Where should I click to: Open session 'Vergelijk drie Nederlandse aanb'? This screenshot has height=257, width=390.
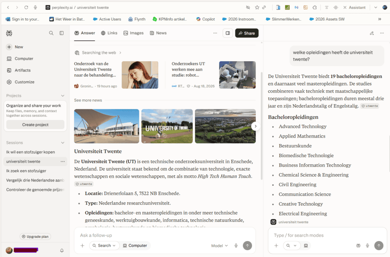(x=35, y=180)
